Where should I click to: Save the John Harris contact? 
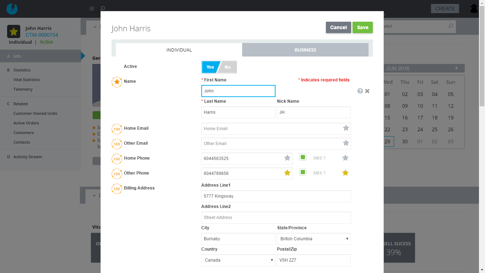click(x=363, y=27)
